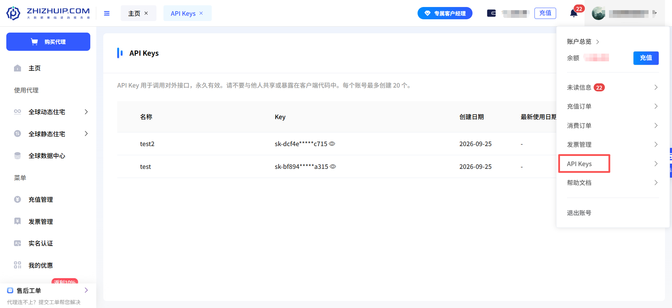Click the ZHIZHUIP.COM logo
672x308 pixels.
[x=48, y=13]
